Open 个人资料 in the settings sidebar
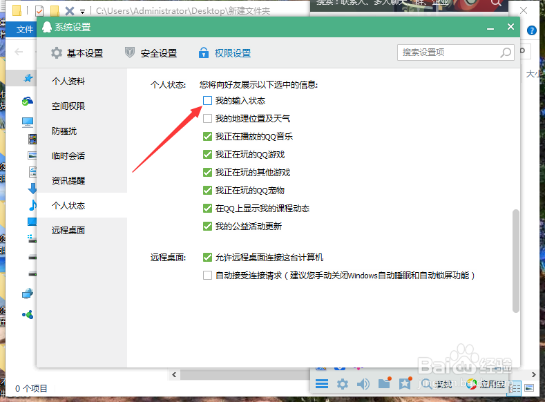The height and width of the screenshot is (402, 545). pos(68,82)
